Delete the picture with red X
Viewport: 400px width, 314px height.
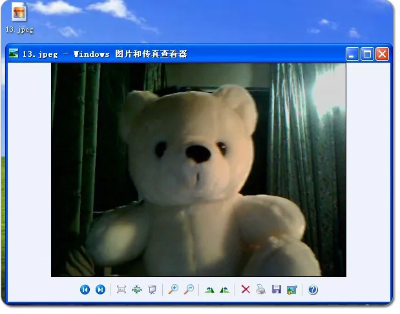point(246,289)
